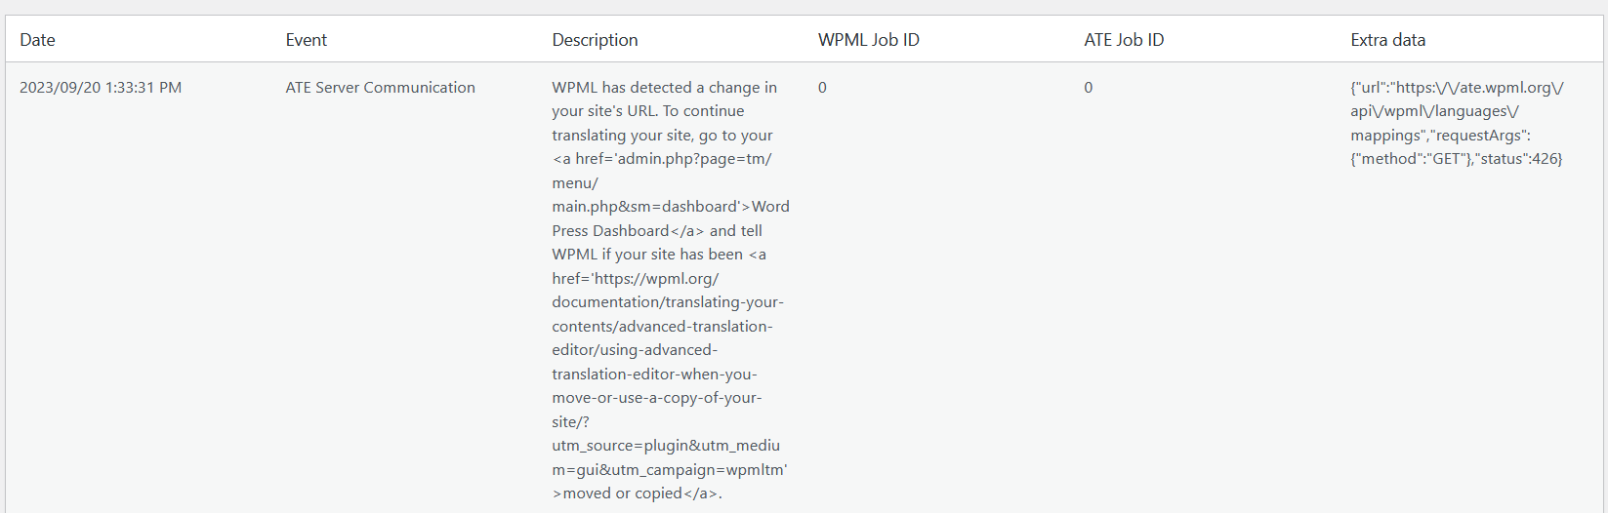Click the ATE Server Communication event cell
The image size is (1608, 513).
point(380,88)
